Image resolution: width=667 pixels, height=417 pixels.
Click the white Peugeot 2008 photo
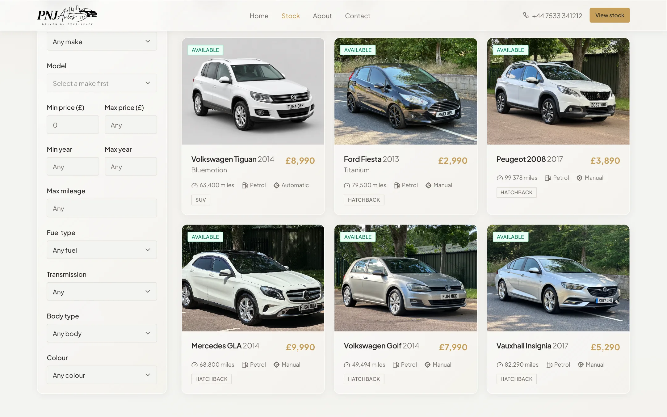click(558, 91)
